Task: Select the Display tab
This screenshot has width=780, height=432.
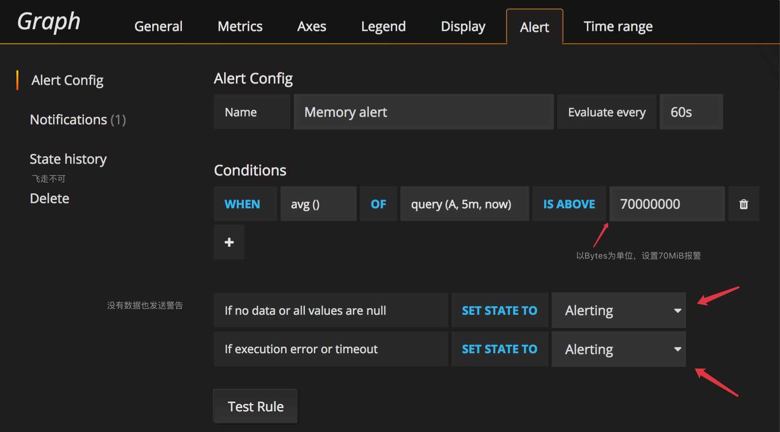Action: pos(463,26)
